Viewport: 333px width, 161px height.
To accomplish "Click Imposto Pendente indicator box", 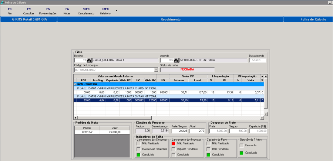I will point(174,149).
